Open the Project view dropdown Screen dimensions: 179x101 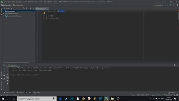8,8
